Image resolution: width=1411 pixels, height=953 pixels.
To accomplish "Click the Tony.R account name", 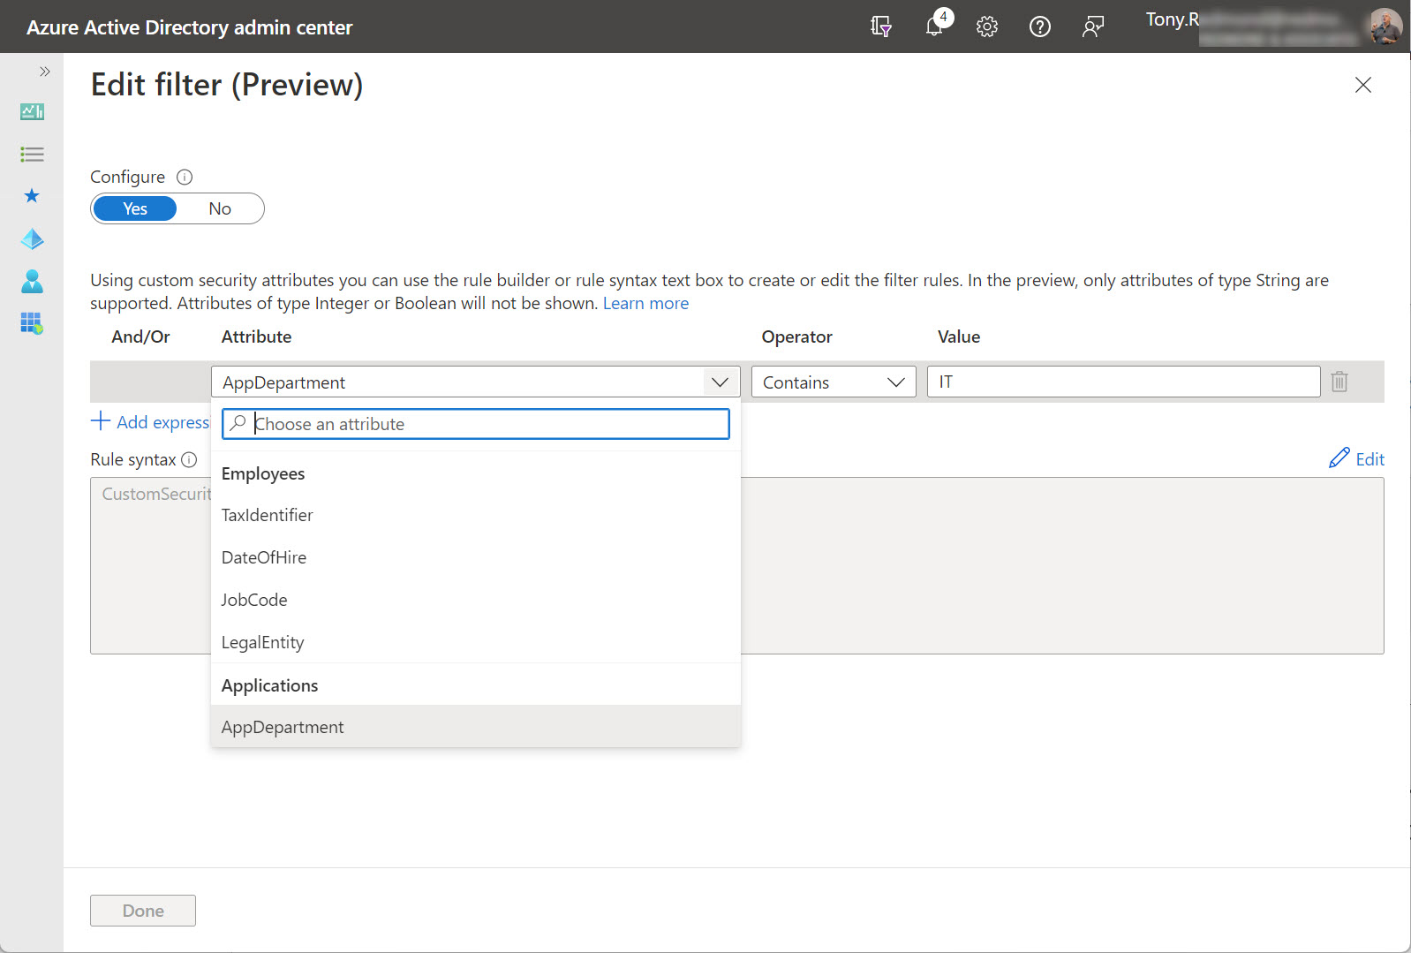I will click(1173, 19).
